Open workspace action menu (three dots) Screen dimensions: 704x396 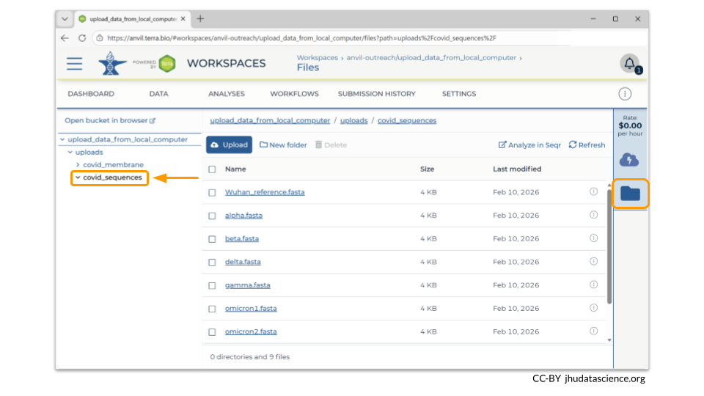point(625,94)
